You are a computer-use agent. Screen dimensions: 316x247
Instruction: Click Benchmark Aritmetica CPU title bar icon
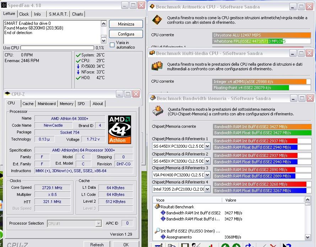(x=152, y=7)
